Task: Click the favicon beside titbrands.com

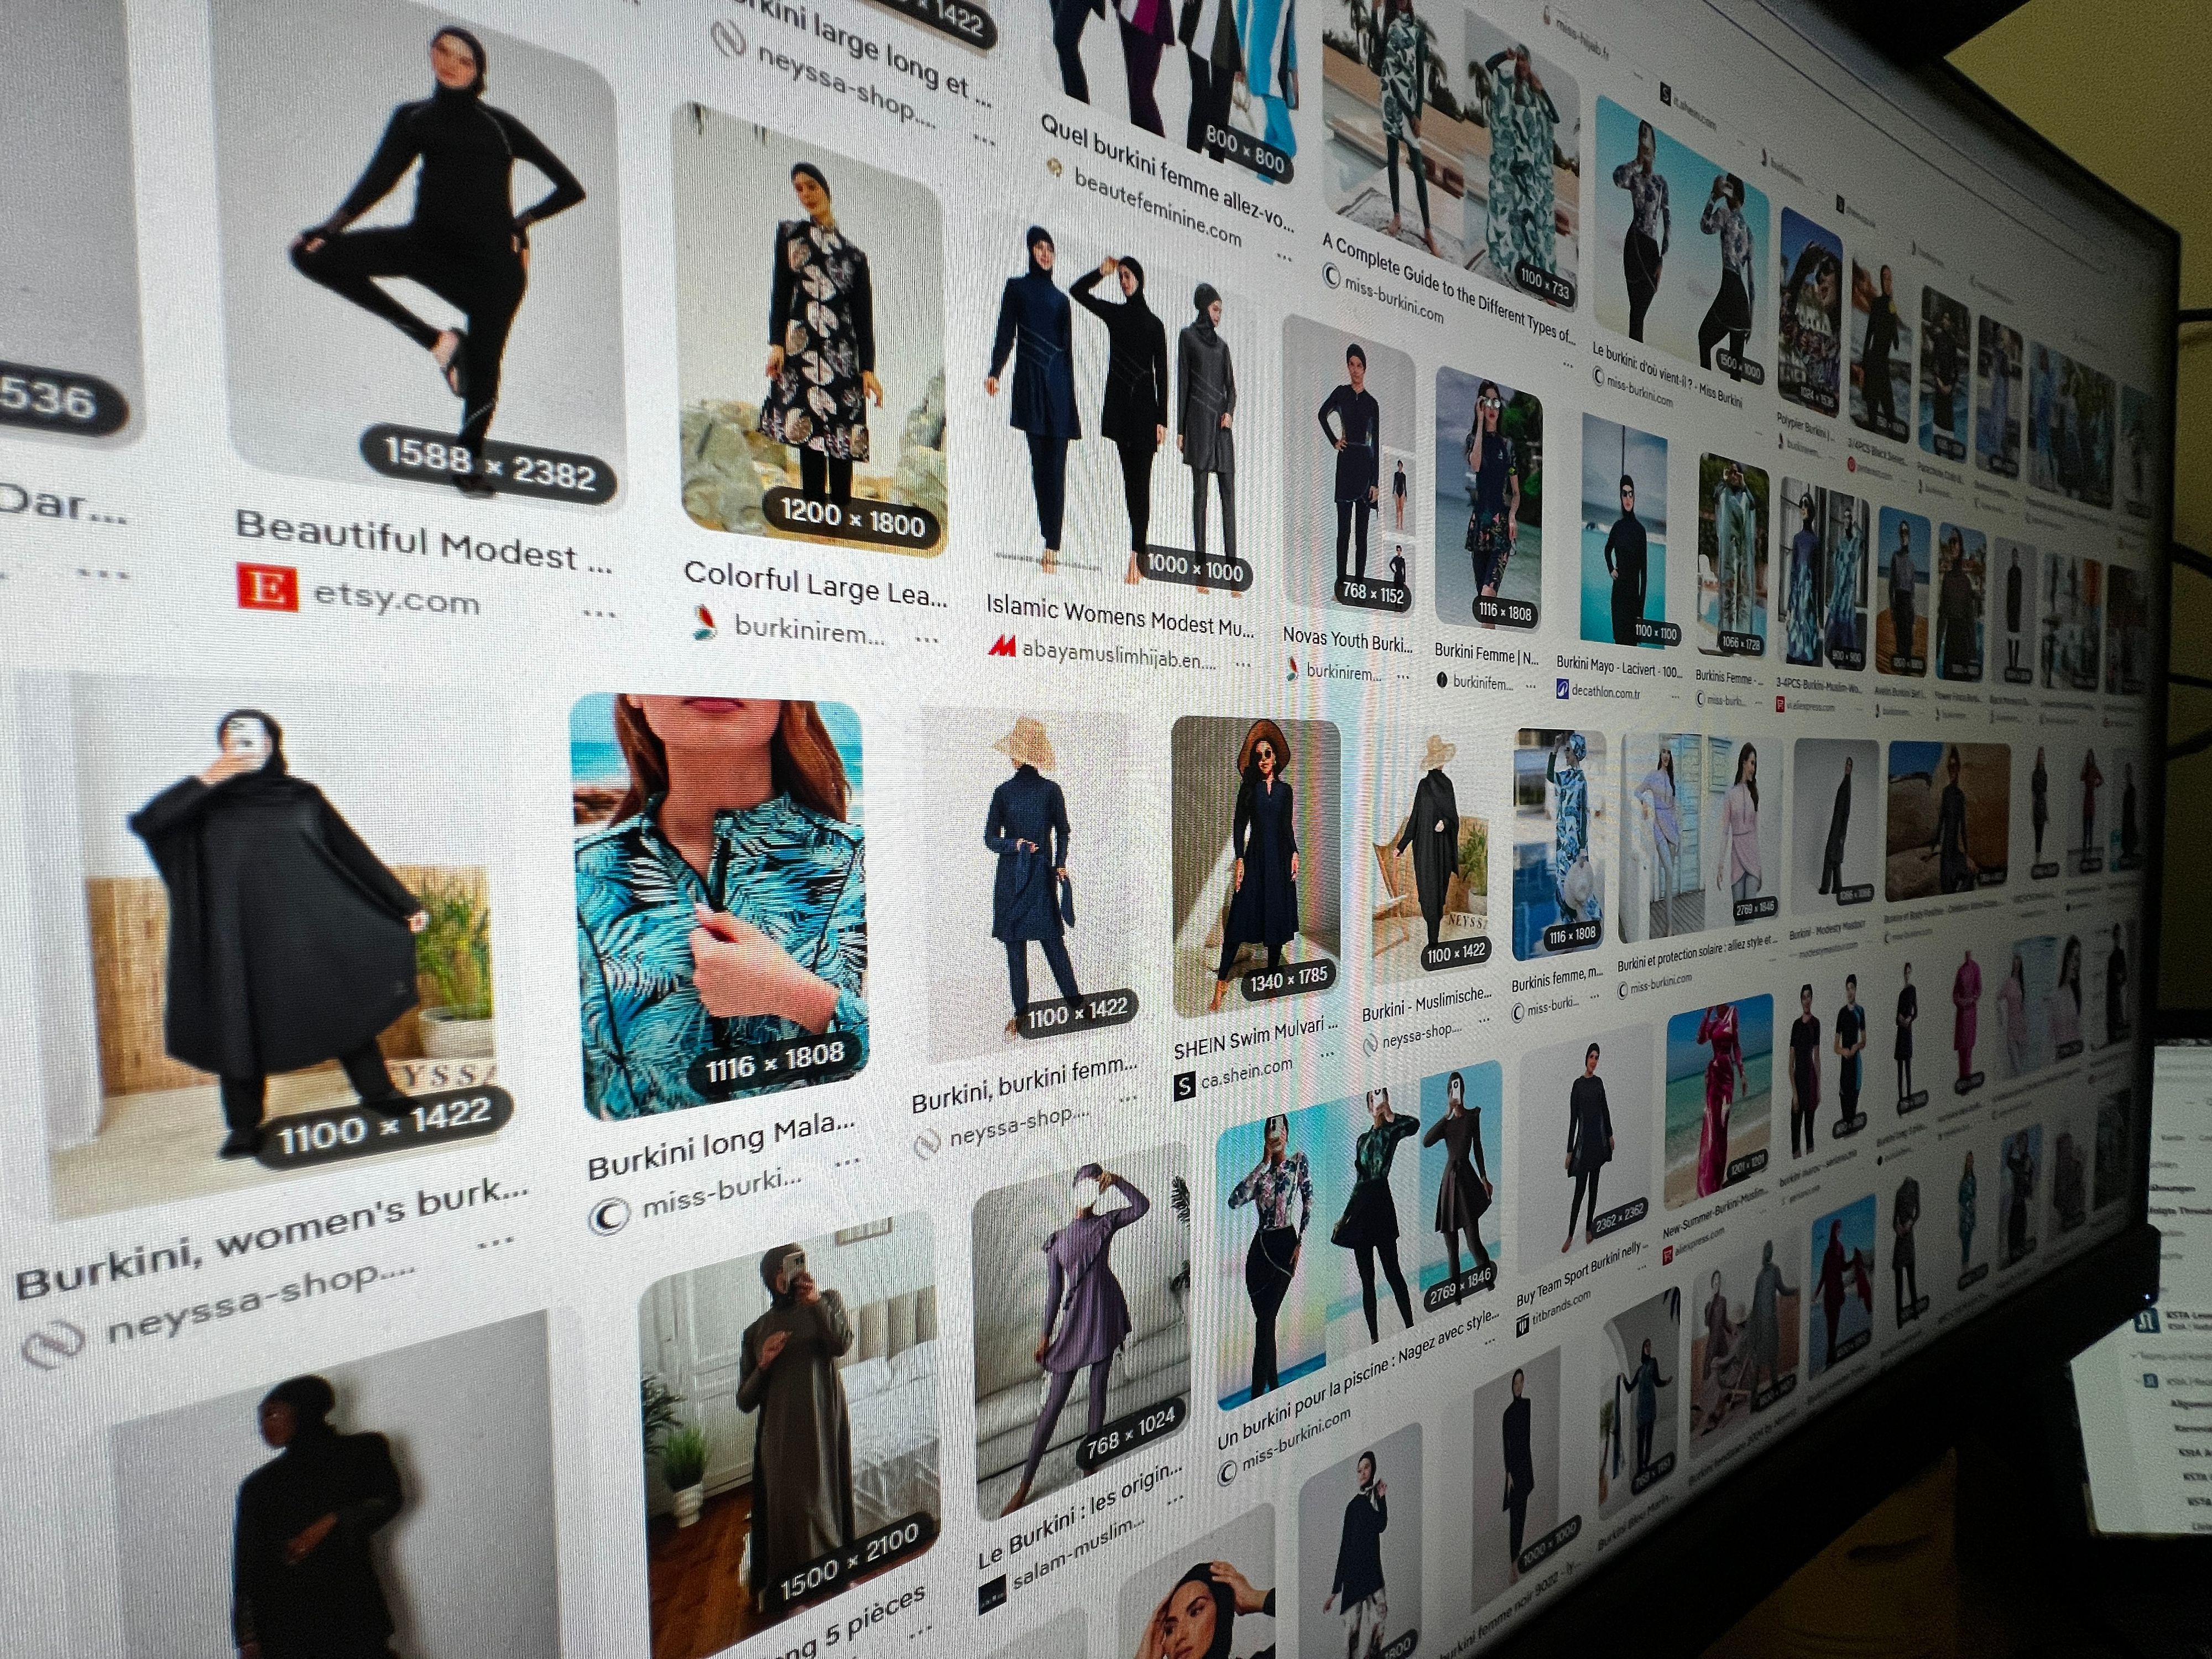Action: [1522, 1326]
